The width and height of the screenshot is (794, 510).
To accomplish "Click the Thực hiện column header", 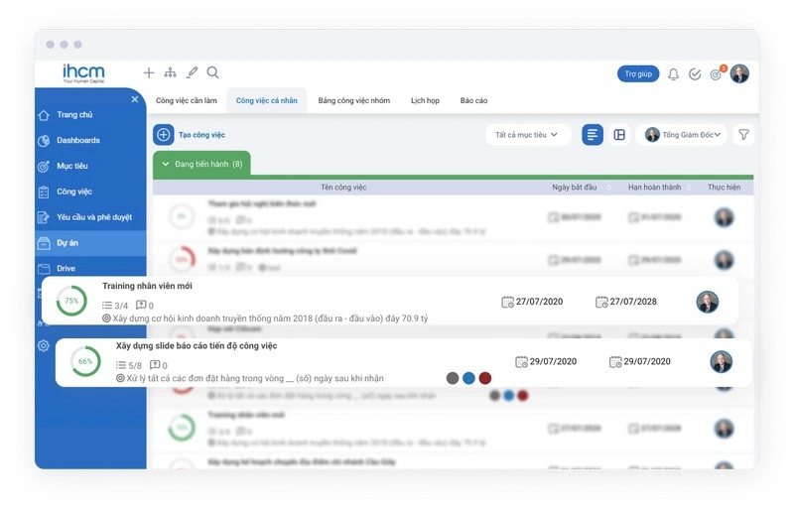I will click(x=724, y=188).
